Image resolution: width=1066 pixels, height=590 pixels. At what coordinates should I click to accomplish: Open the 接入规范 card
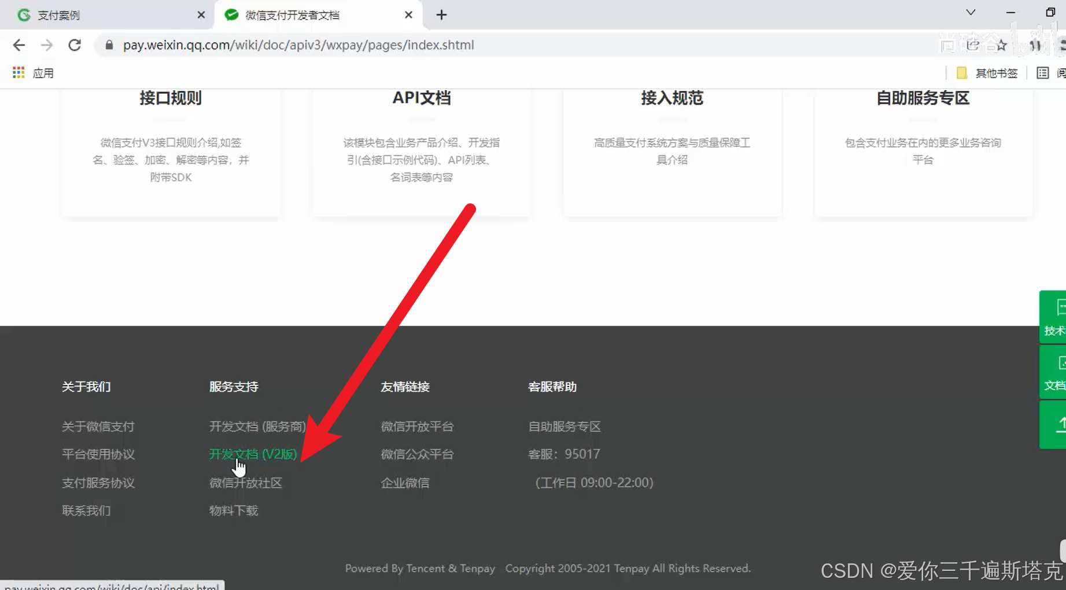(672, 153)
